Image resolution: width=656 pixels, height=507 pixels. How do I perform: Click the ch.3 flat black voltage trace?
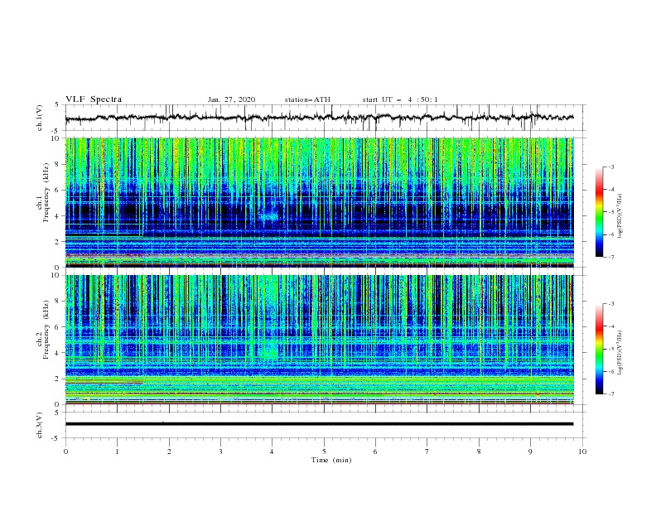[x=319, y=424]
